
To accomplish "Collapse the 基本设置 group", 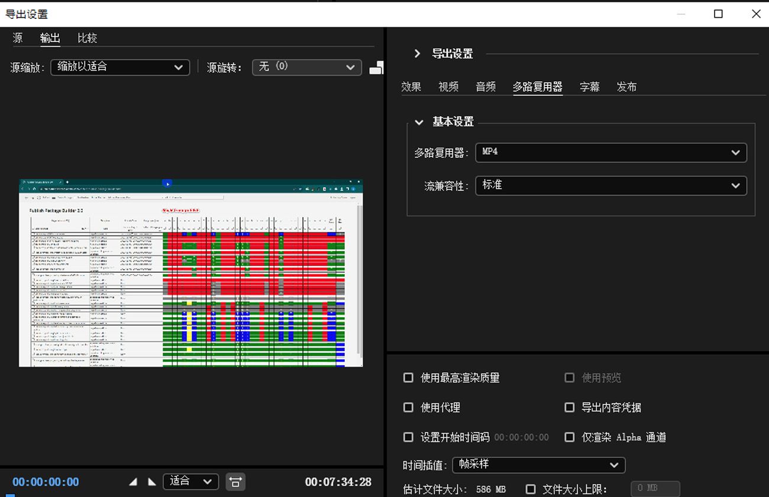I will click(x=419, y=122).
